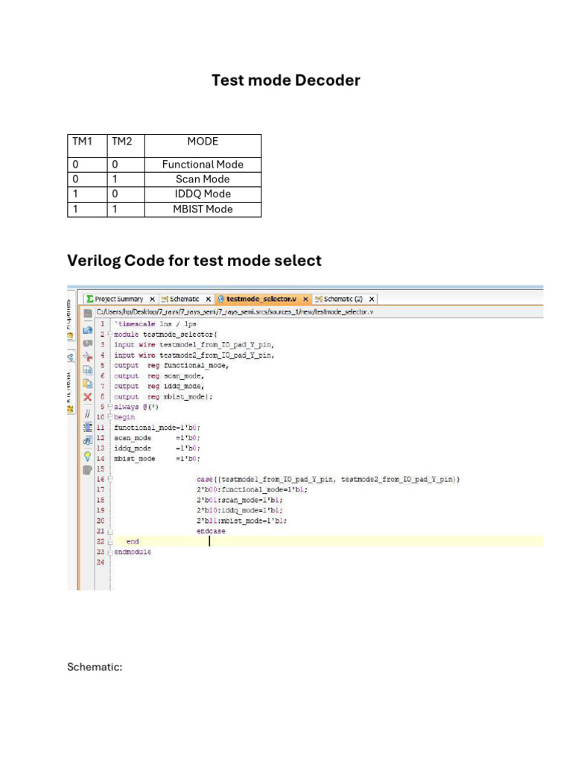
Task: Click the endmodule fold marker at line 23
Action: click(110, 552)
